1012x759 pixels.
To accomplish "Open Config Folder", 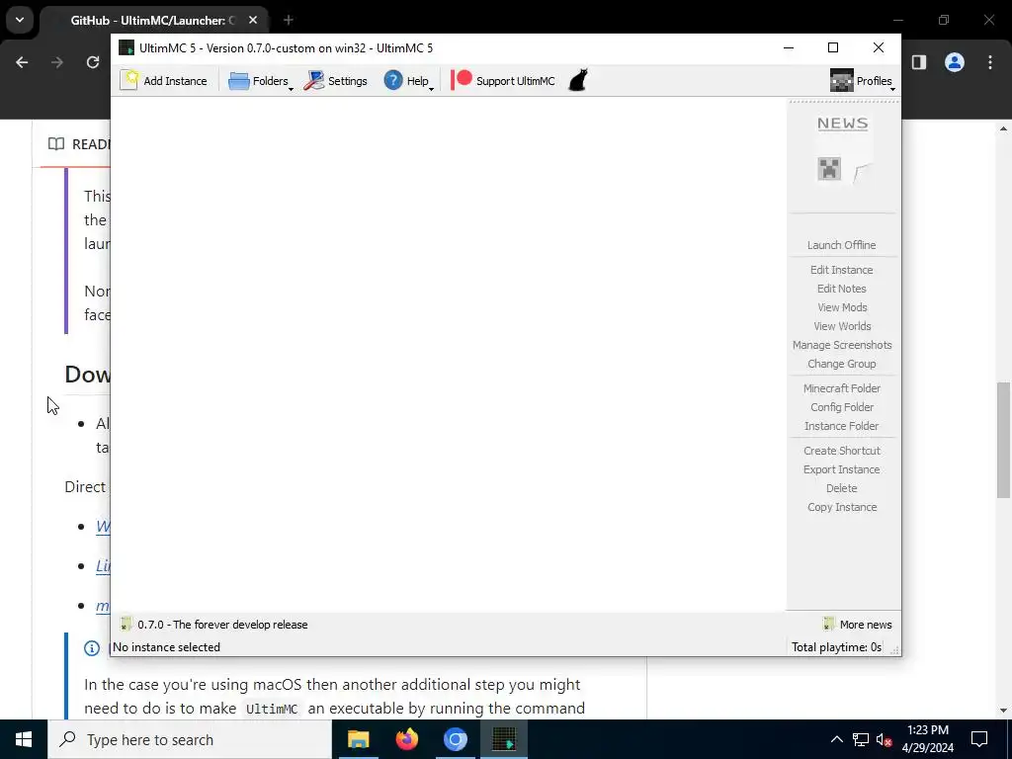I will (842, 406).
